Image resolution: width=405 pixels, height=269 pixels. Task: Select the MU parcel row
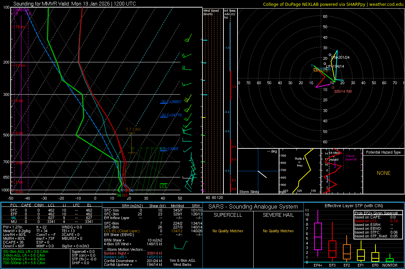coord(51,222)
